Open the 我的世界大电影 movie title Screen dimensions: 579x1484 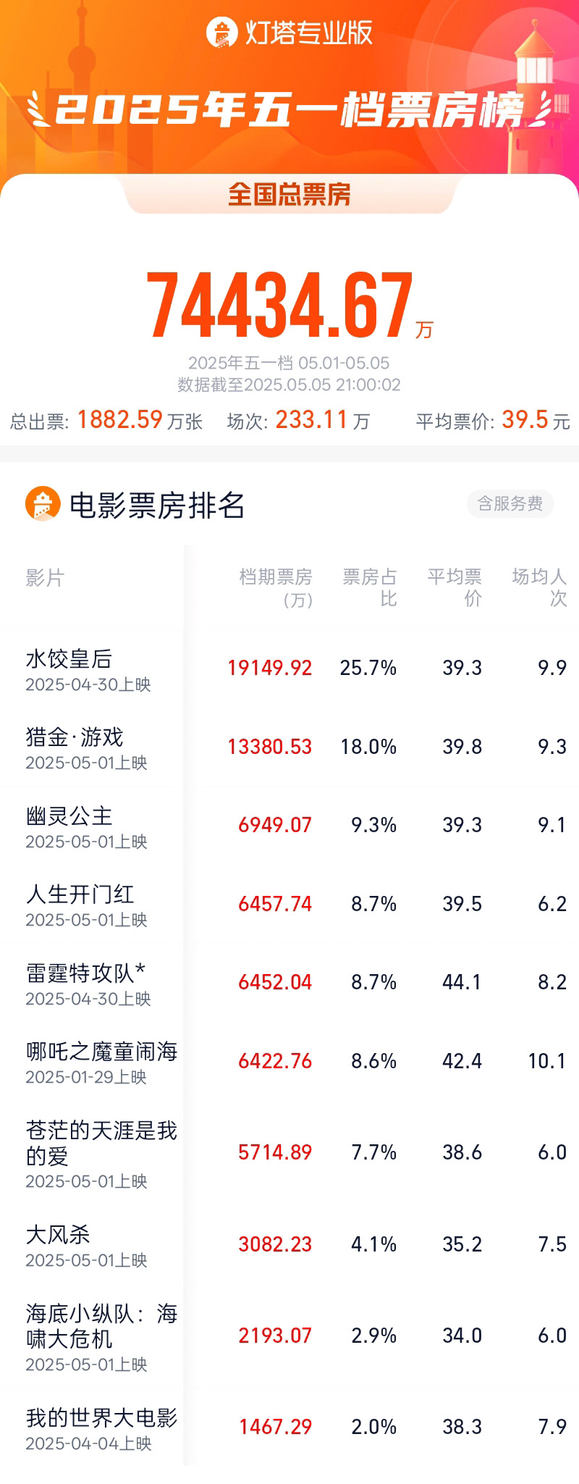pos(101,1418)
